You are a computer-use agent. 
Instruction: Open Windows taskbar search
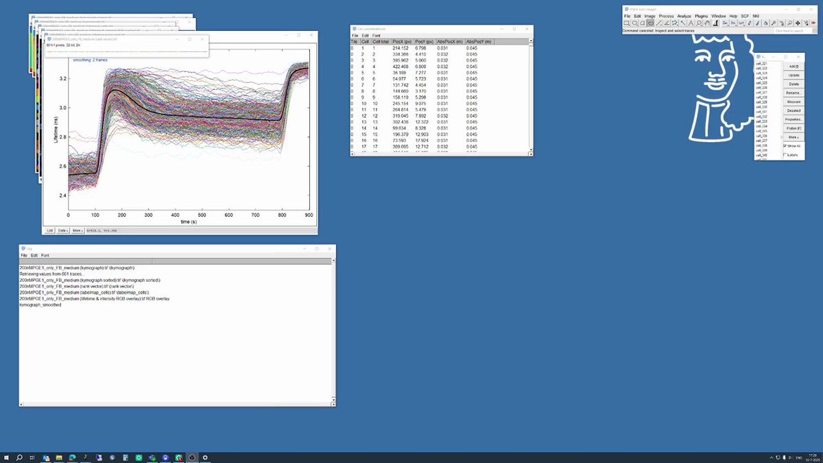point(19,457)
